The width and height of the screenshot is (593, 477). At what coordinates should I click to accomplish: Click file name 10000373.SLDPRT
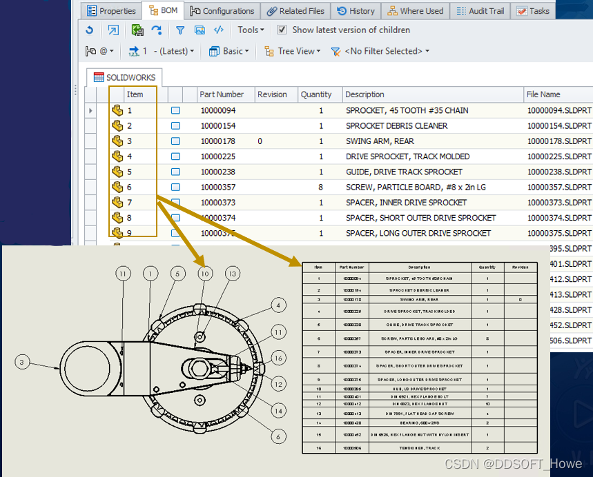[559, 203]
